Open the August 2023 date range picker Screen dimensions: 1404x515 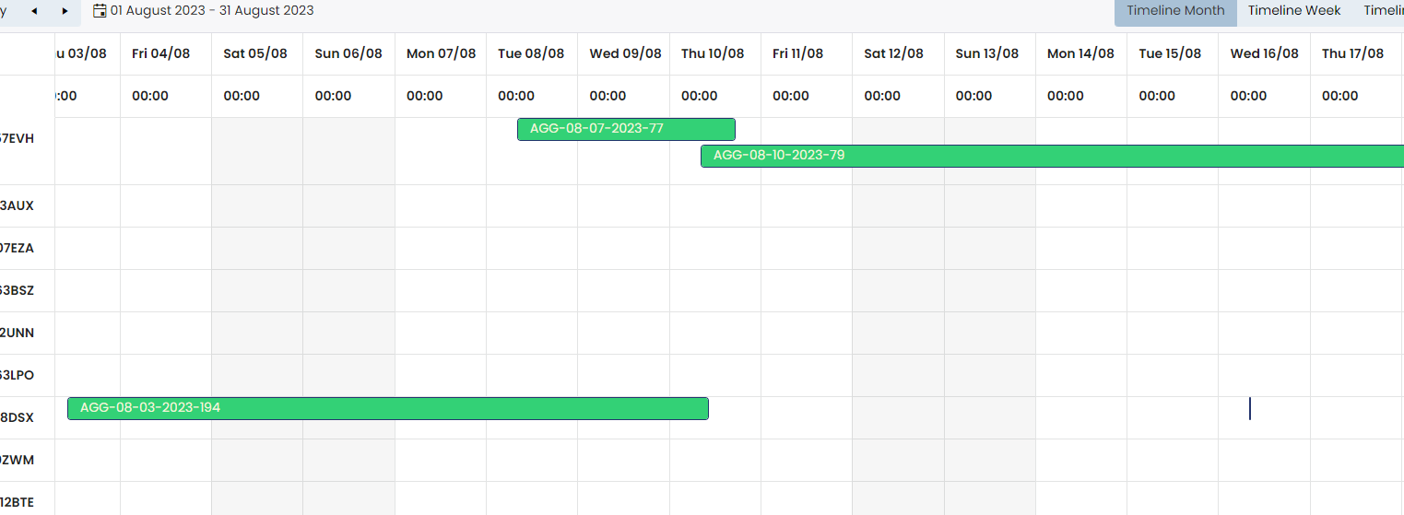click(x=211, y=11)
